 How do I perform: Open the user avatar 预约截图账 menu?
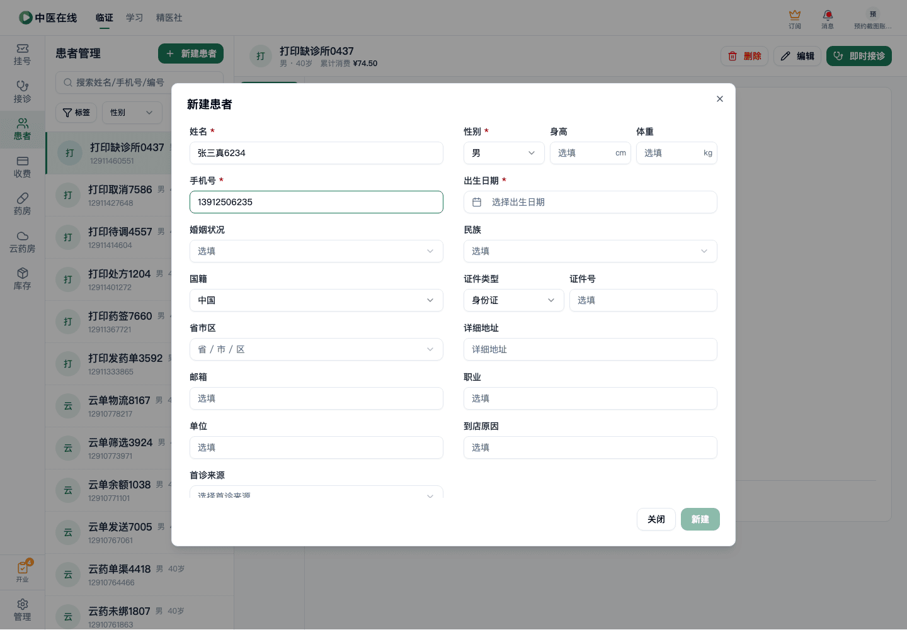873,19
